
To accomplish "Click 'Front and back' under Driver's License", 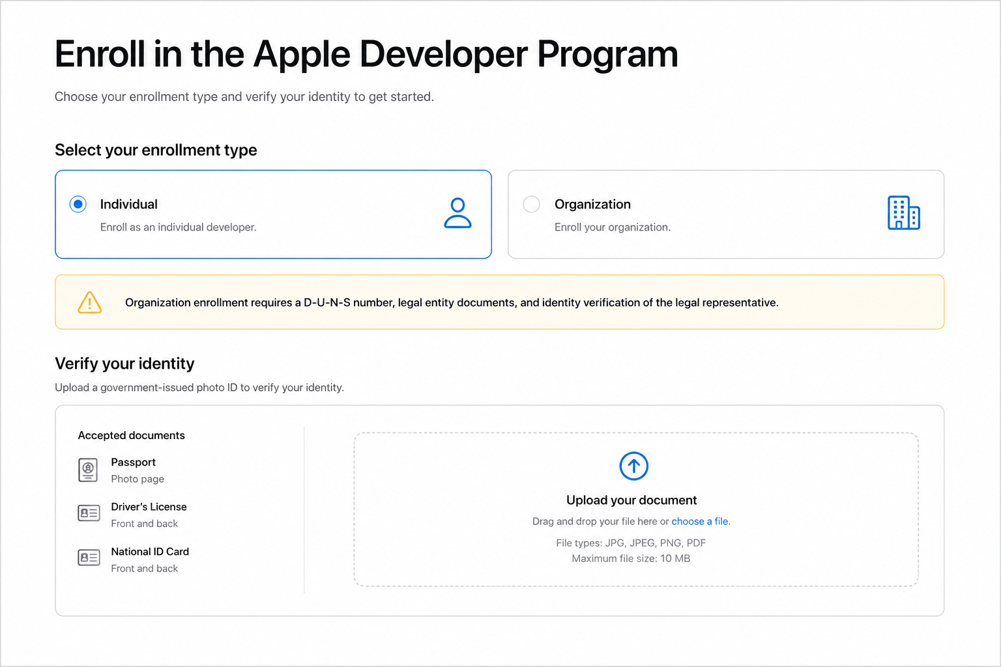I will click(x=145, y=524).
